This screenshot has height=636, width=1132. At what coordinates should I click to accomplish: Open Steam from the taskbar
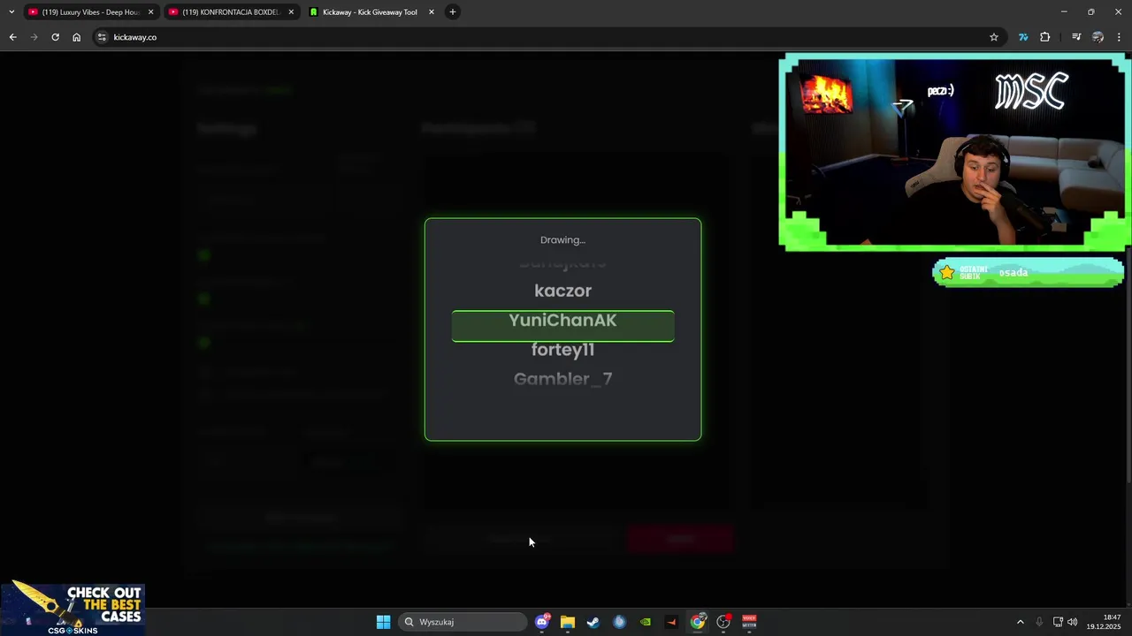coord(593,622)
